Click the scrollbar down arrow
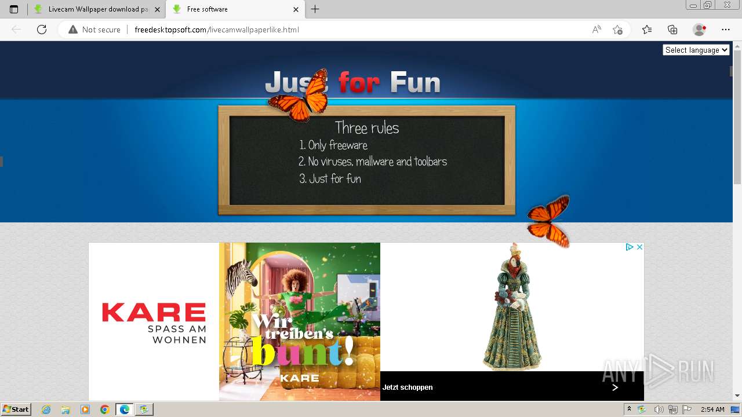Screen dimensions: 742x417 pos(737,396)
